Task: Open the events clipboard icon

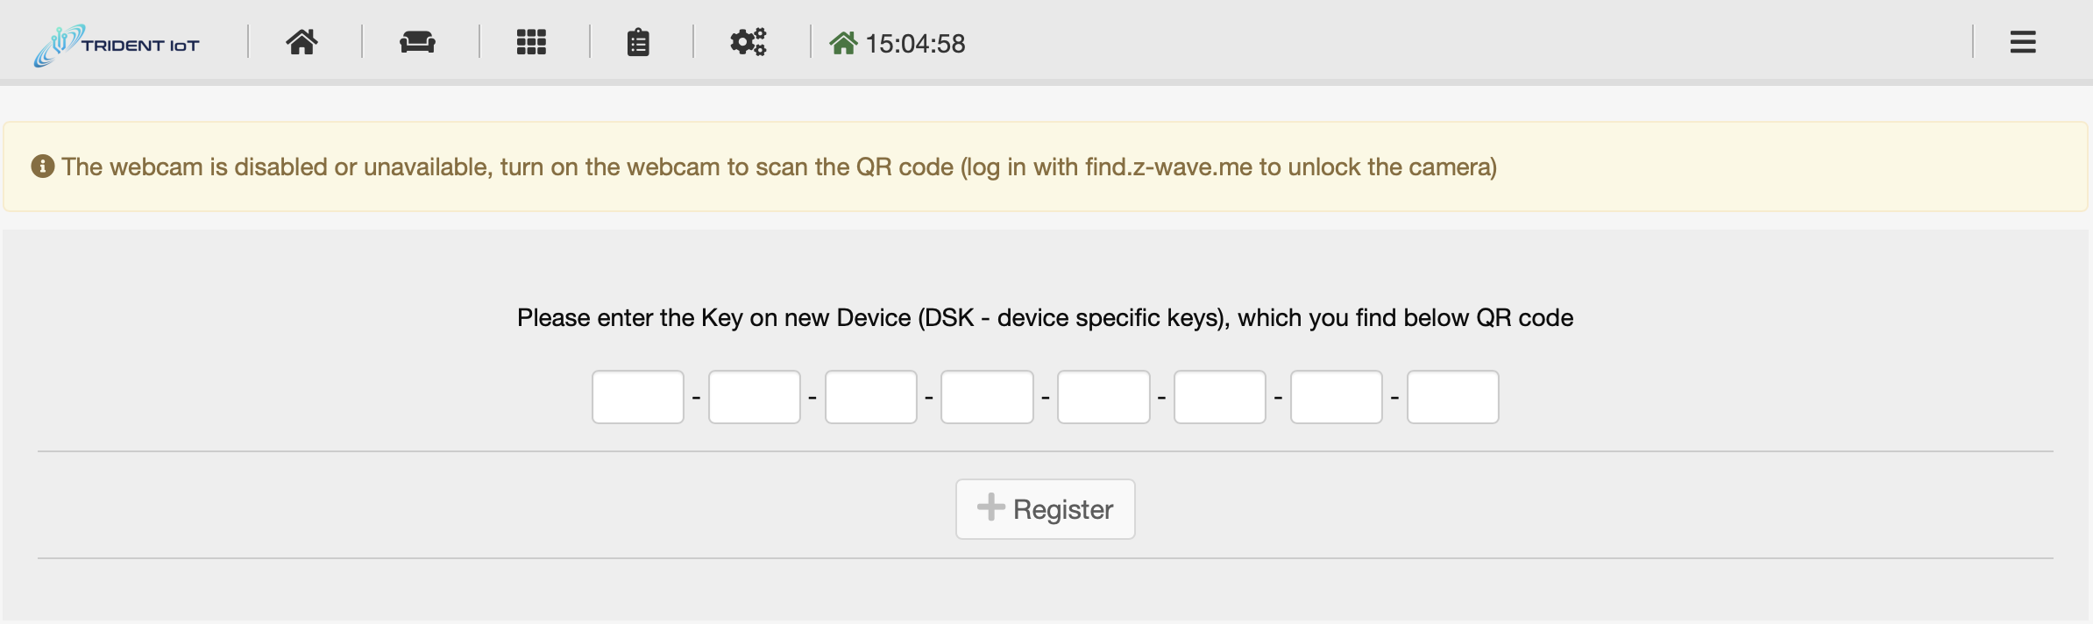Action: (638, 42)
